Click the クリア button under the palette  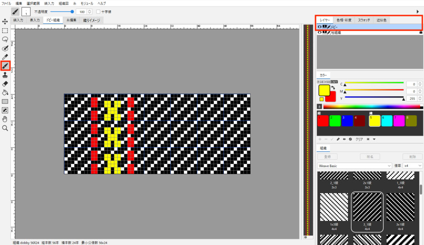click(x=360, y=139)
